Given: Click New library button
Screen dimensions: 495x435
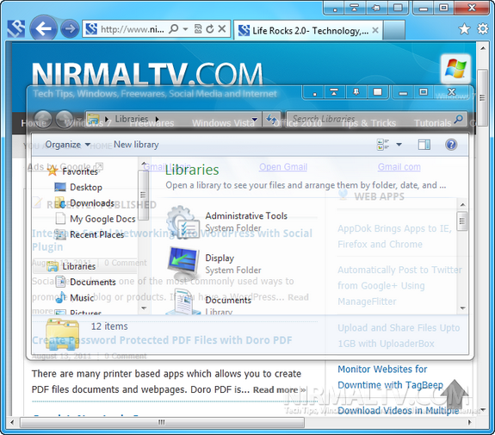Looking at the screenshot, I should click(136, 145).
